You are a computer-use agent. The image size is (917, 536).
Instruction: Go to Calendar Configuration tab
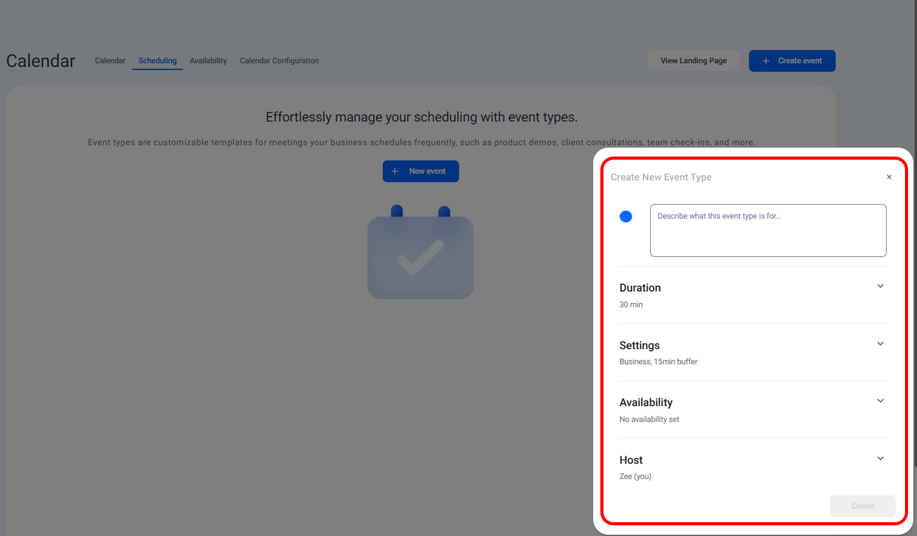[x=279, y=60]
